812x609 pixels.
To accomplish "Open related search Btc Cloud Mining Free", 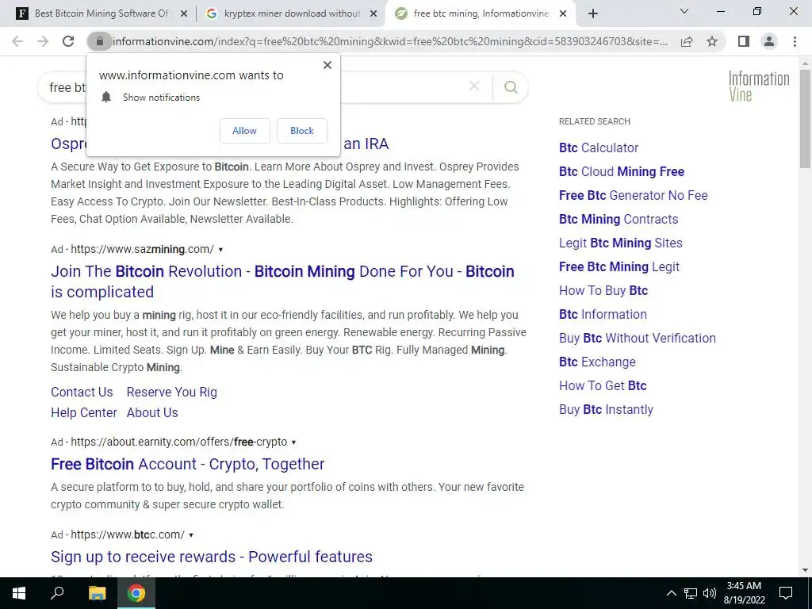I will click(622, 171).
